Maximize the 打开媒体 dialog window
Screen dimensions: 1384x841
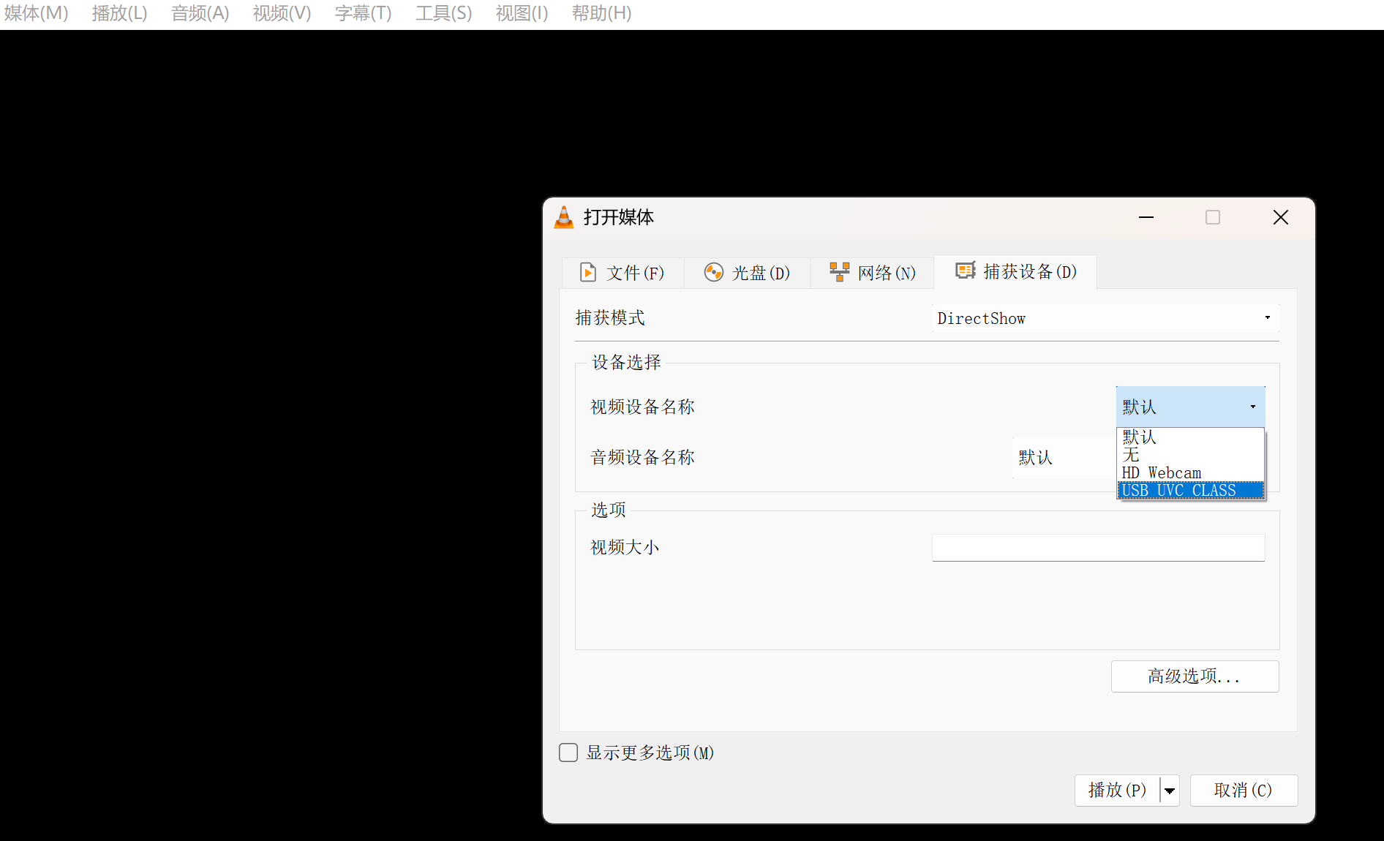(1213, 217)
